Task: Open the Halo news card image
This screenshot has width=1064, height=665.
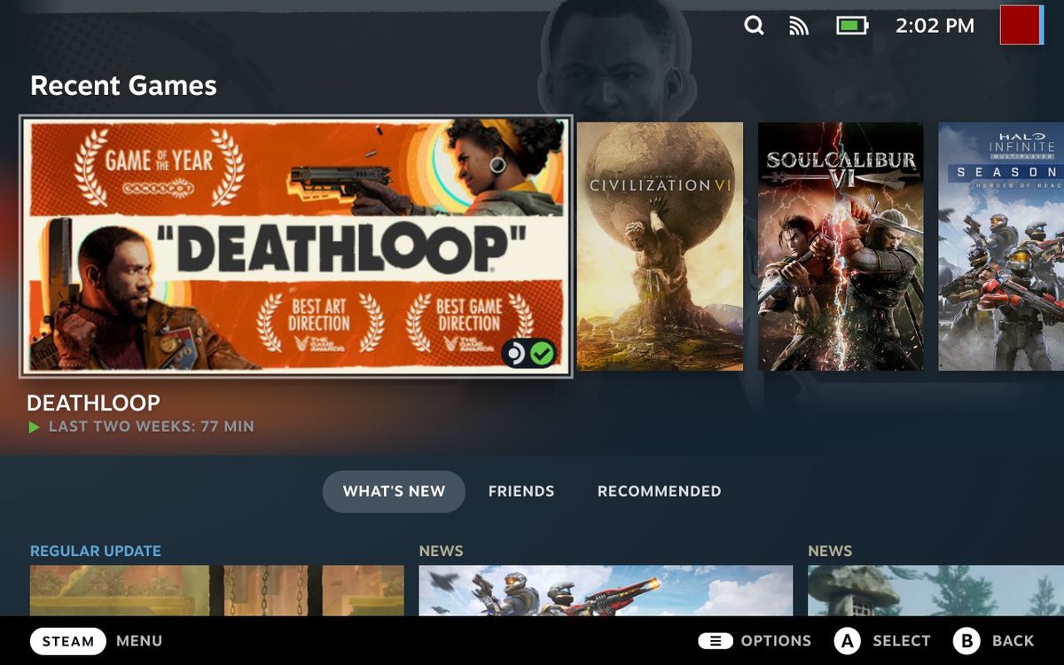Action: click(606, 591)
